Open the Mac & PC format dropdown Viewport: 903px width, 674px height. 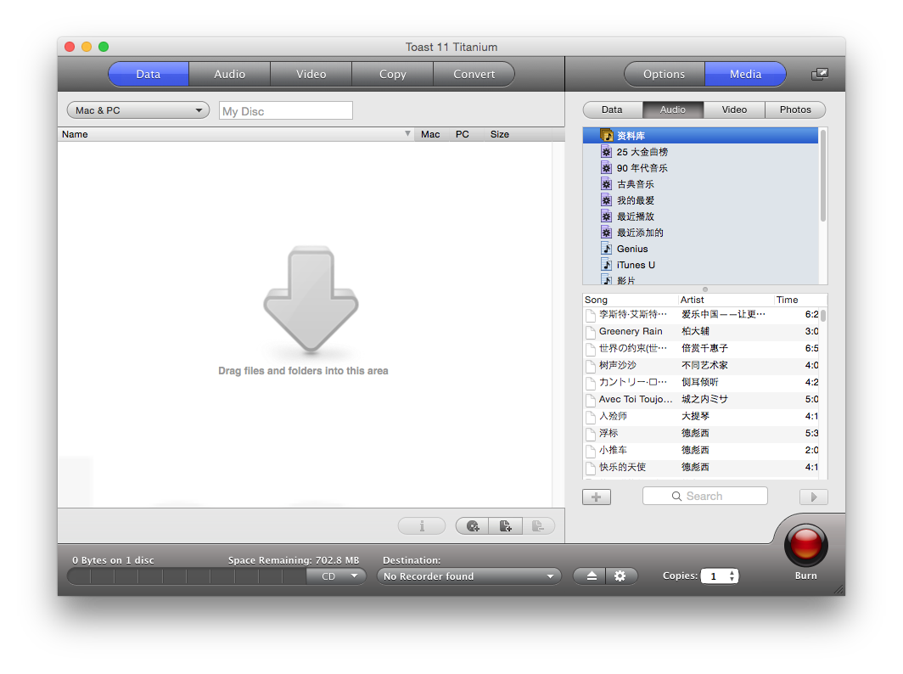138,110
